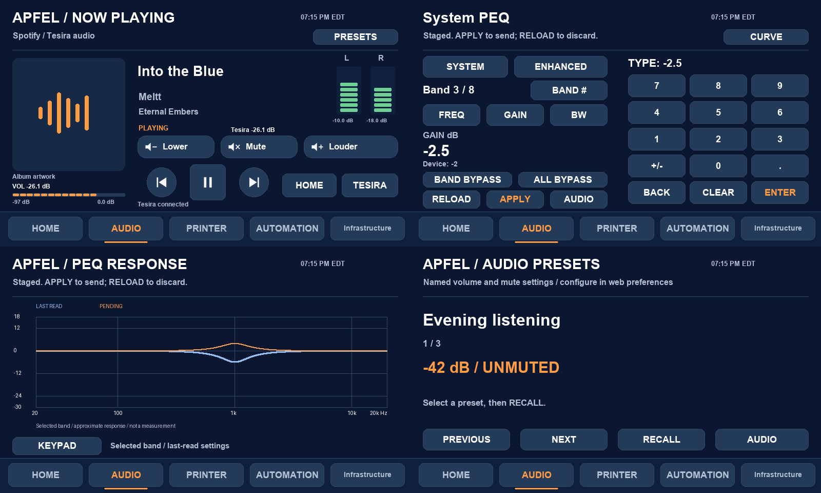RECALL the Evening listening preset
The width and height of the screenshot is (821, 493).
[x=661, y=440]
